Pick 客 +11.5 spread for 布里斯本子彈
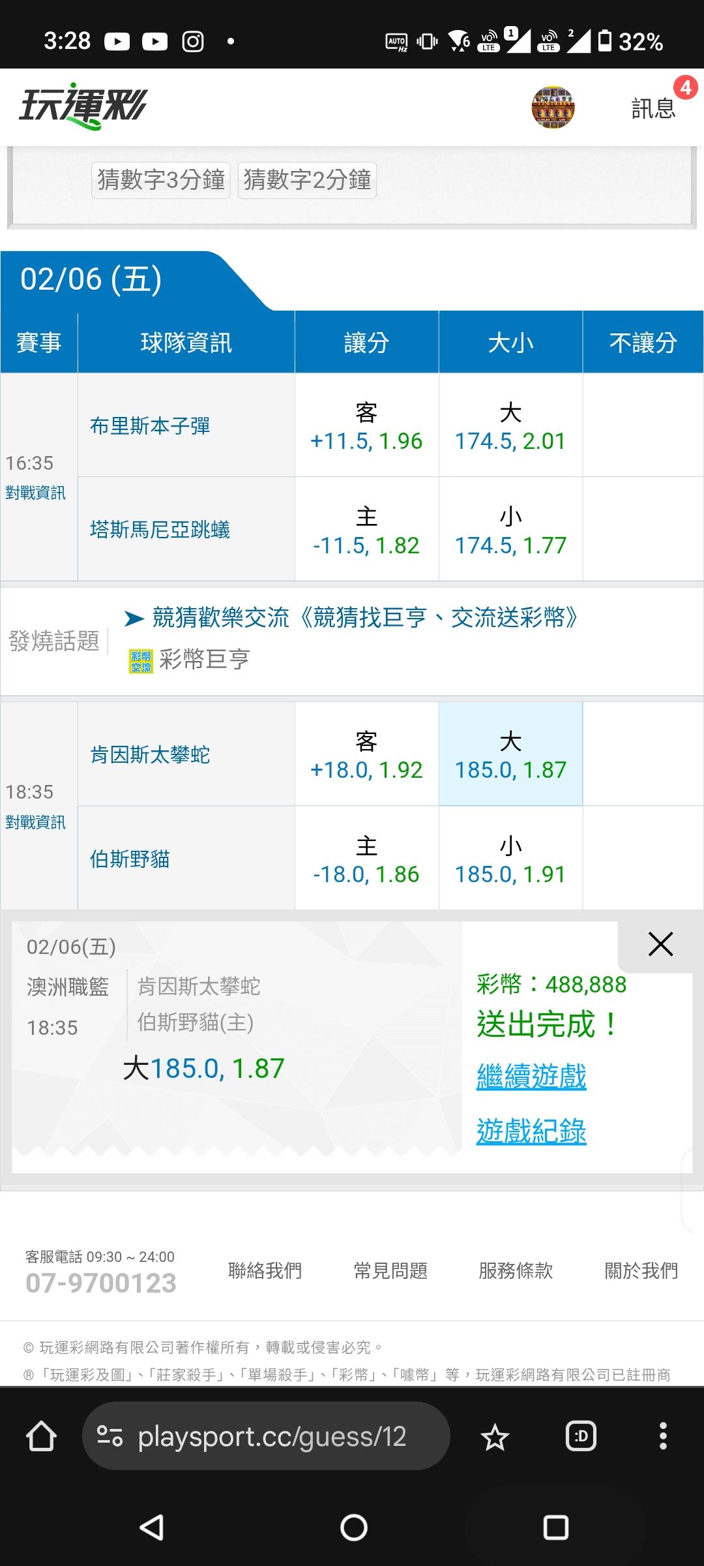This screenshot has width=704, height=1566. click(366, 427)
